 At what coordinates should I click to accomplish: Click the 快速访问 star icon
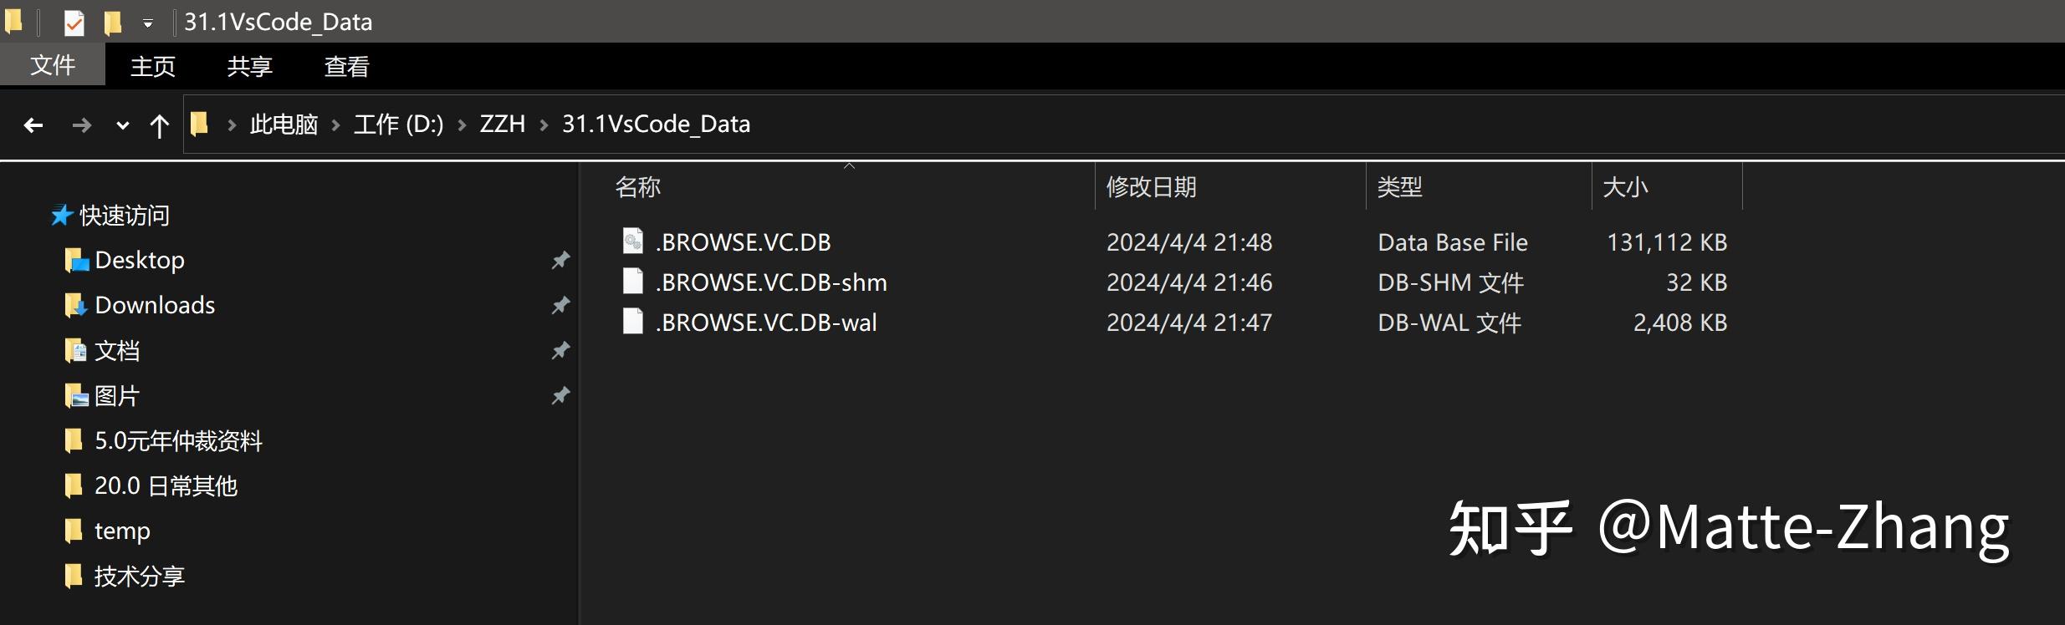(60, 216)
